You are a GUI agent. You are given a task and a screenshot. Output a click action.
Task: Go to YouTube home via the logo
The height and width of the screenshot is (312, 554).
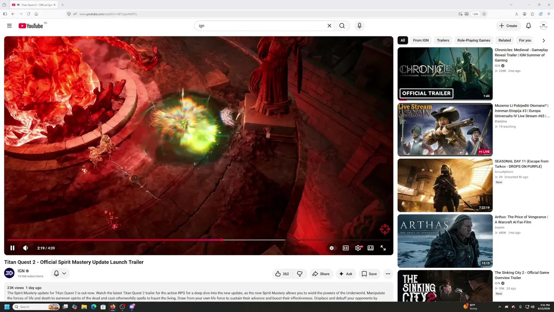[31, 26]
